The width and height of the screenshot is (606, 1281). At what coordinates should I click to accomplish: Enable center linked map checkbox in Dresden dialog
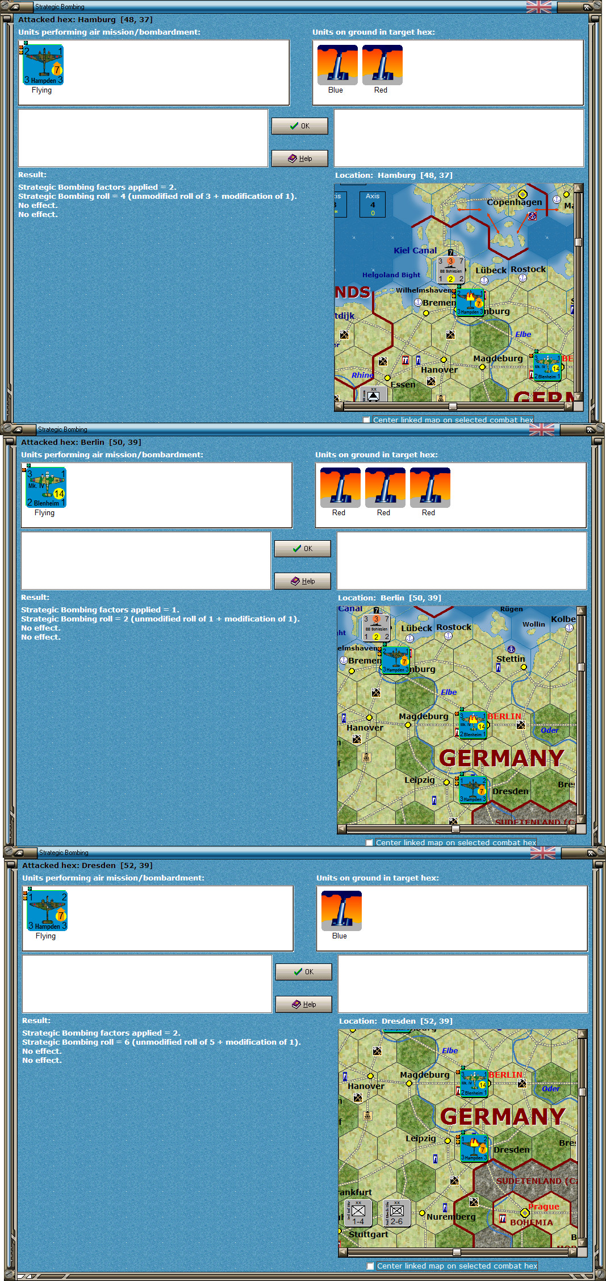(370, 1266)
